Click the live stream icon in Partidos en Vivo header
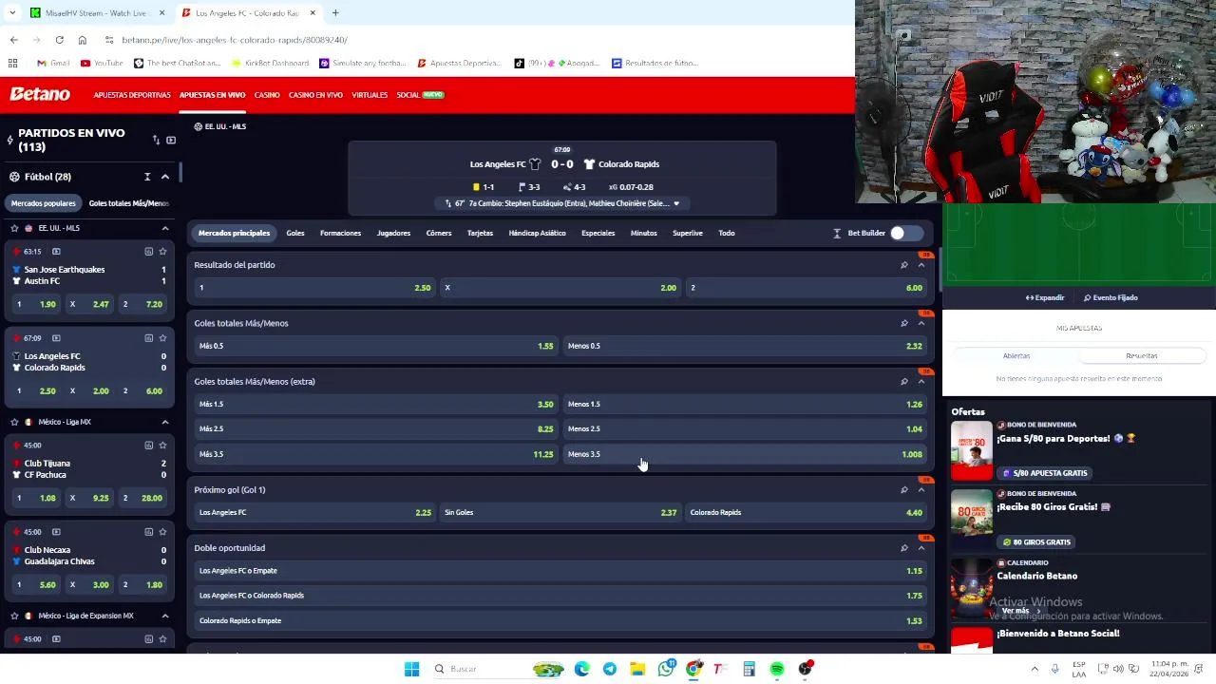 [171, 140]
